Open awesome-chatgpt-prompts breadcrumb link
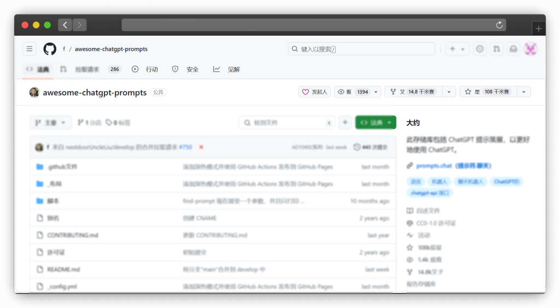This screenshot has height=308, width=560. tap(111, 49)
